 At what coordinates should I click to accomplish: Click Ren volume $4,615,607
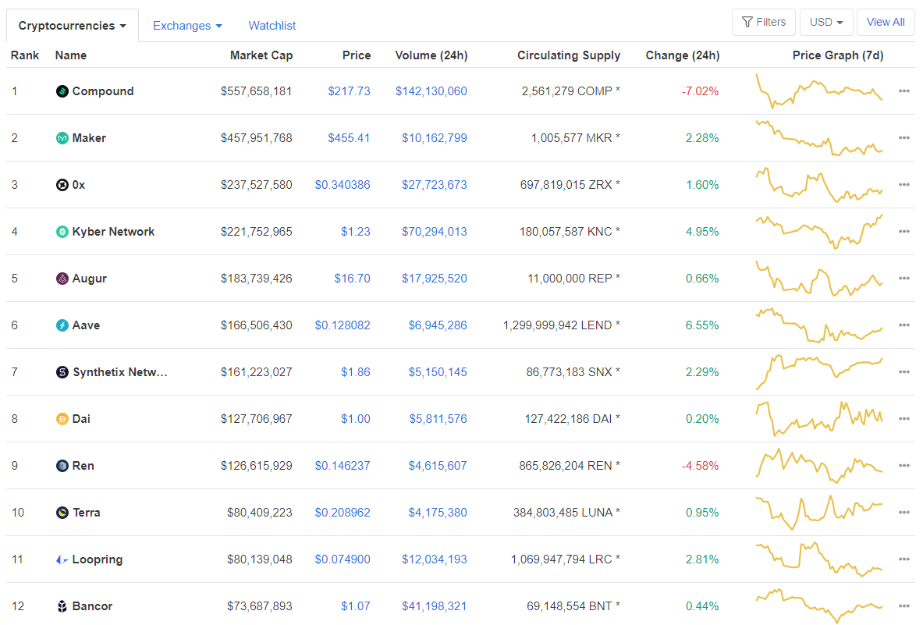coord(438,466)
